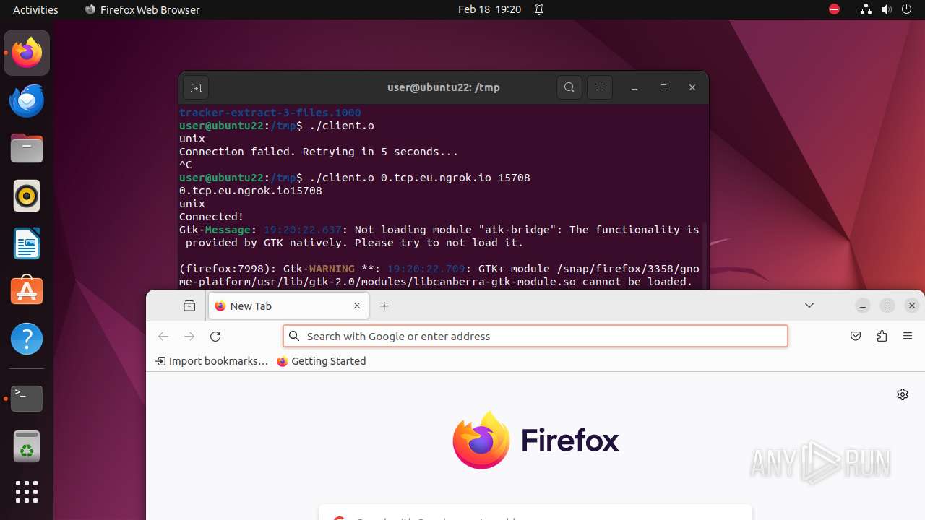The width and height of the screenshot is (925, 520).
Task: Click the 'Connected!' line in the terminal
Action: [212, 217]
